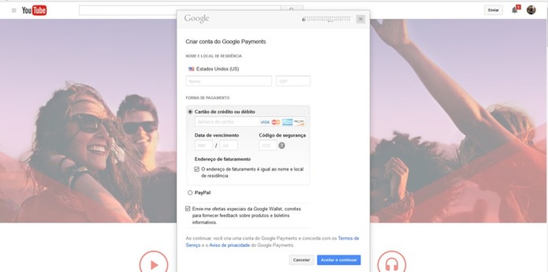Click the MM expiry month field
This screenshot has width=548, height=272.
(204, 145)
